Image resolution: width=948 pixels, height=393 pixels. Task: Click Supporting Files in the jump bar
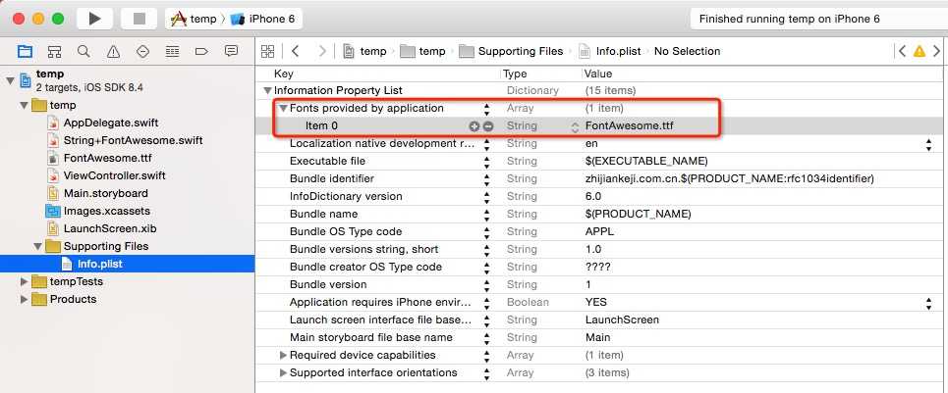[521, 51]
